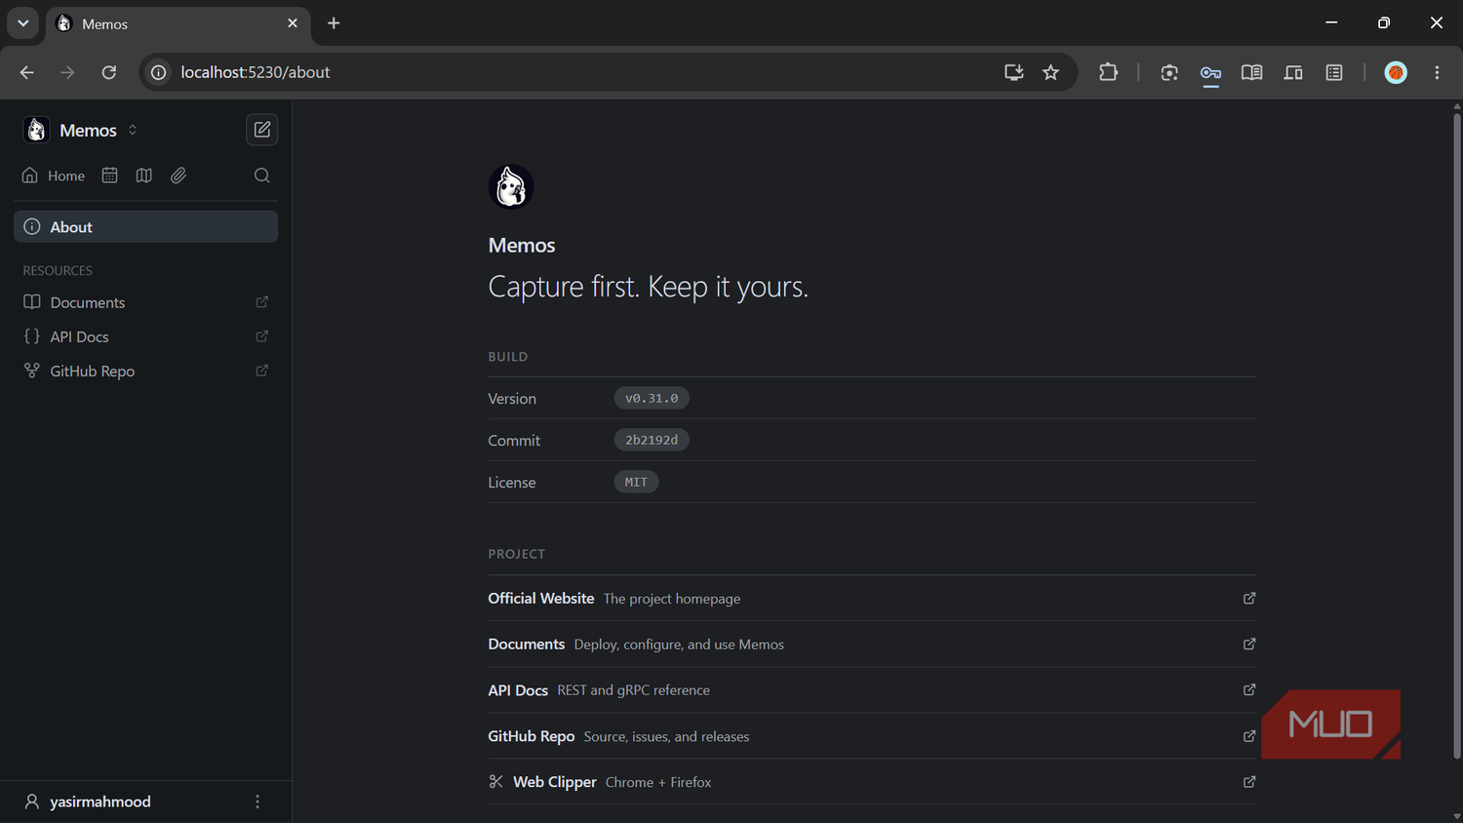Select the About sidebar item
1463x823 pixels.
pyautogui.click(x=146, y=226)
